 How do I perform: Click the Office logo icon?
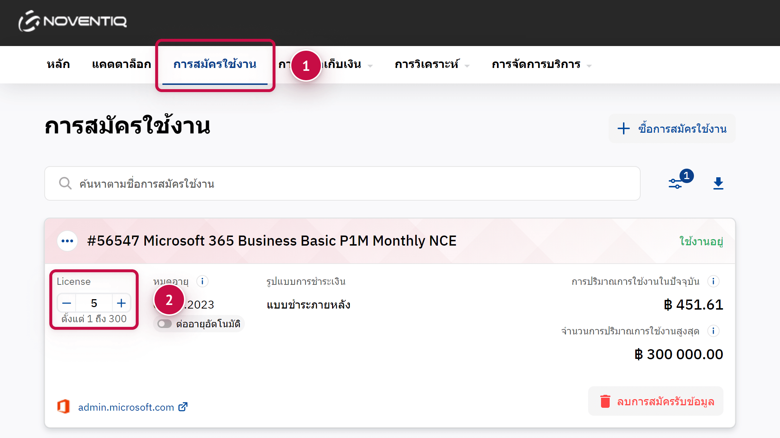64,407
